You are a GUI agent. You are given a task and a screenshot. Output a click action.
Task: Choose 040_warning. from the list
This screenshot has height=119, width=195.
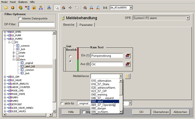tap(105, 95)
